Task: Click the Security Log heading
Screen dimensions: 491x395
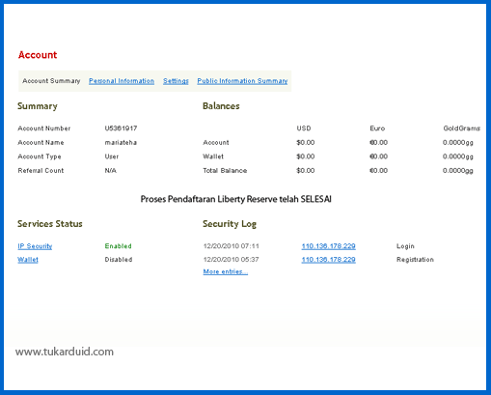Action: click(x=230, y=224)
